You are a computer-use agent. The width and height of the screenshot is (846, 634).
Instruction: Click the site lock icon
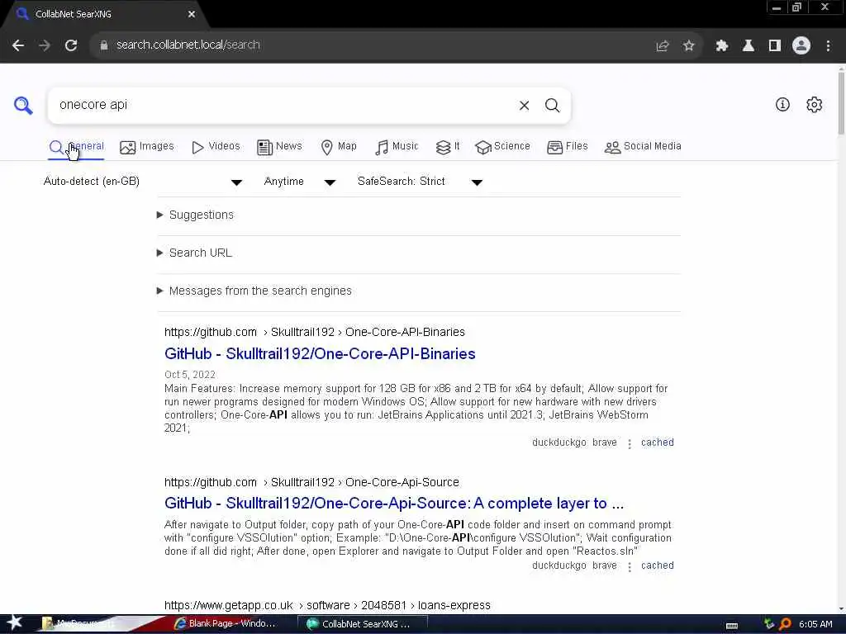pos(104,45)
